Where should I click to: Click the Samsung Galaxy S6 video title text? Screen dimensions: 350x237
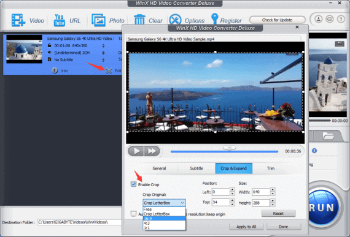pyautogui.click(x=80, y=39)
